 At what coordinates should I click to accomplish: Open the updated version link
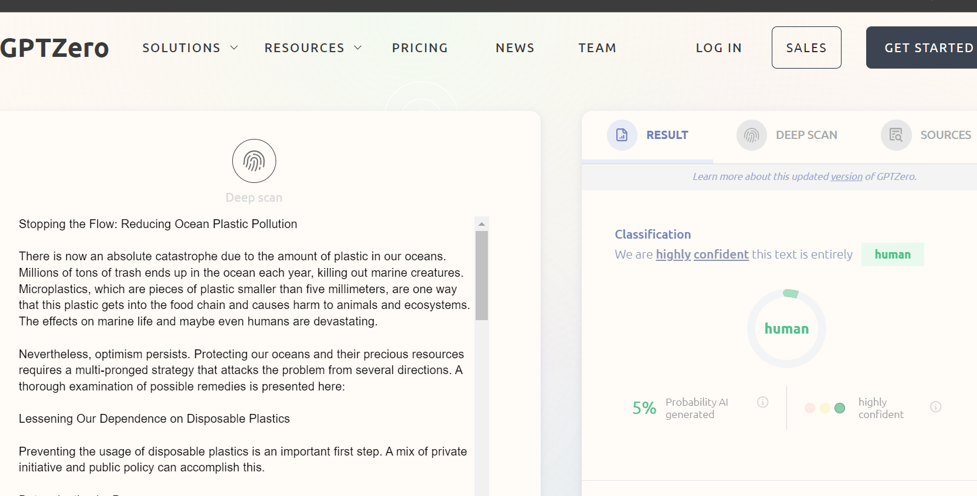846,176
